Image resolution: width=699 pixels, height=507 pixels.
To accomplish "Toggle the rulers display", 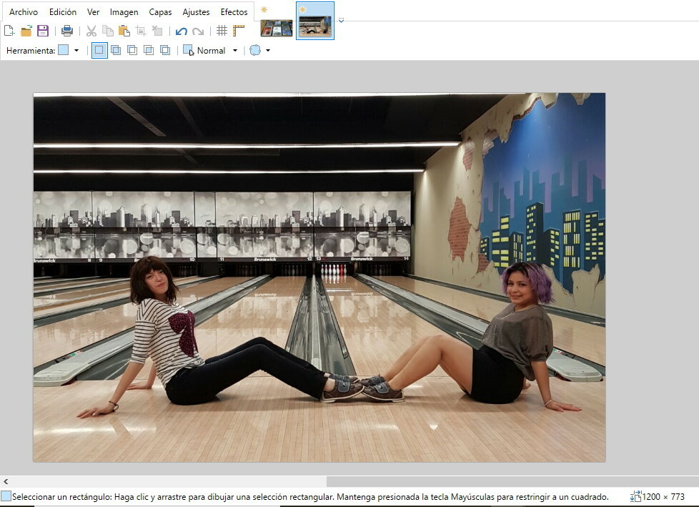I will tap(238, 31).
